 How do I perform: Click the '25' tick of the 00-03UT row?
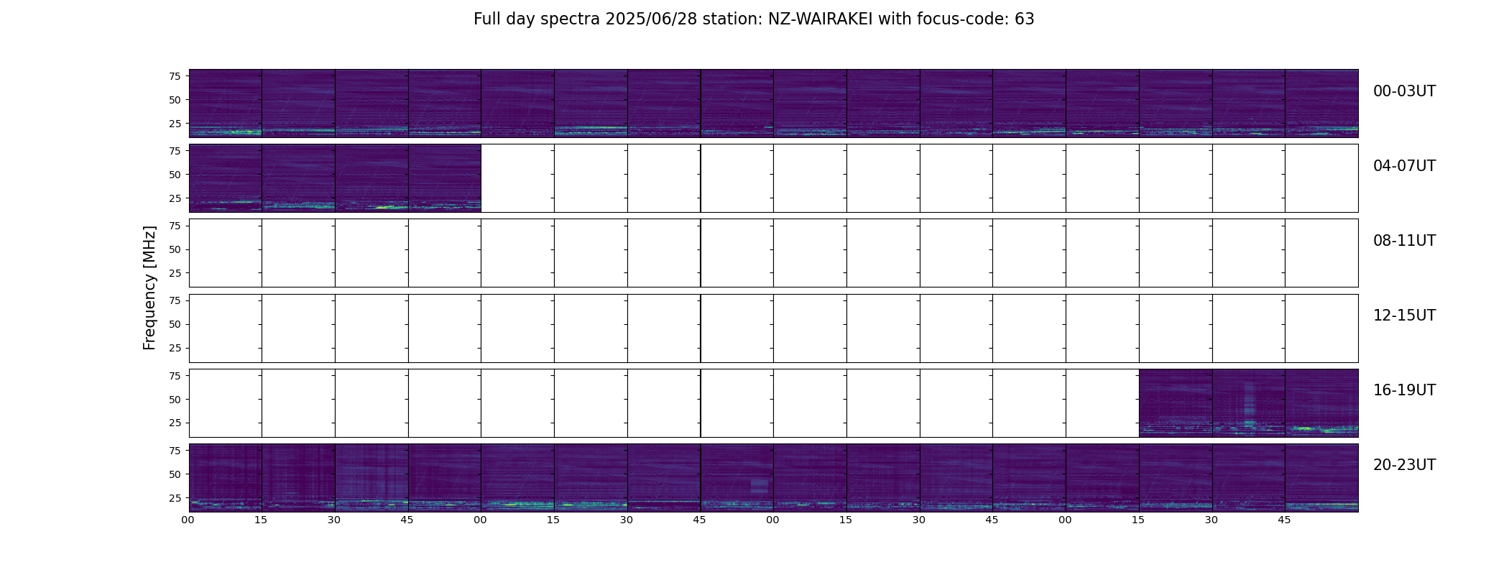(x=175, y=124)
